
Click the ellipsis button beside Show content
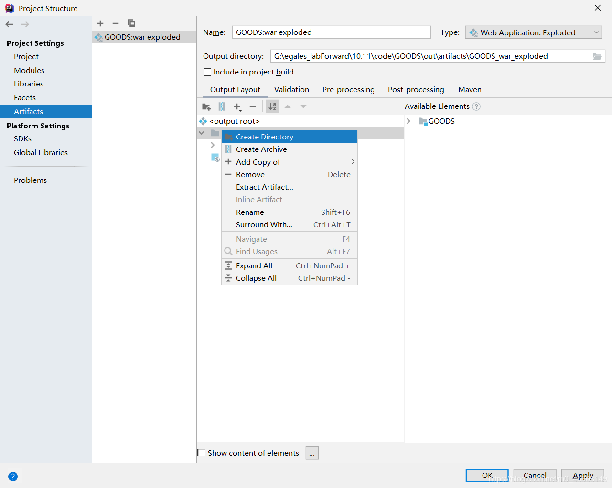click(x=312, y=453)
